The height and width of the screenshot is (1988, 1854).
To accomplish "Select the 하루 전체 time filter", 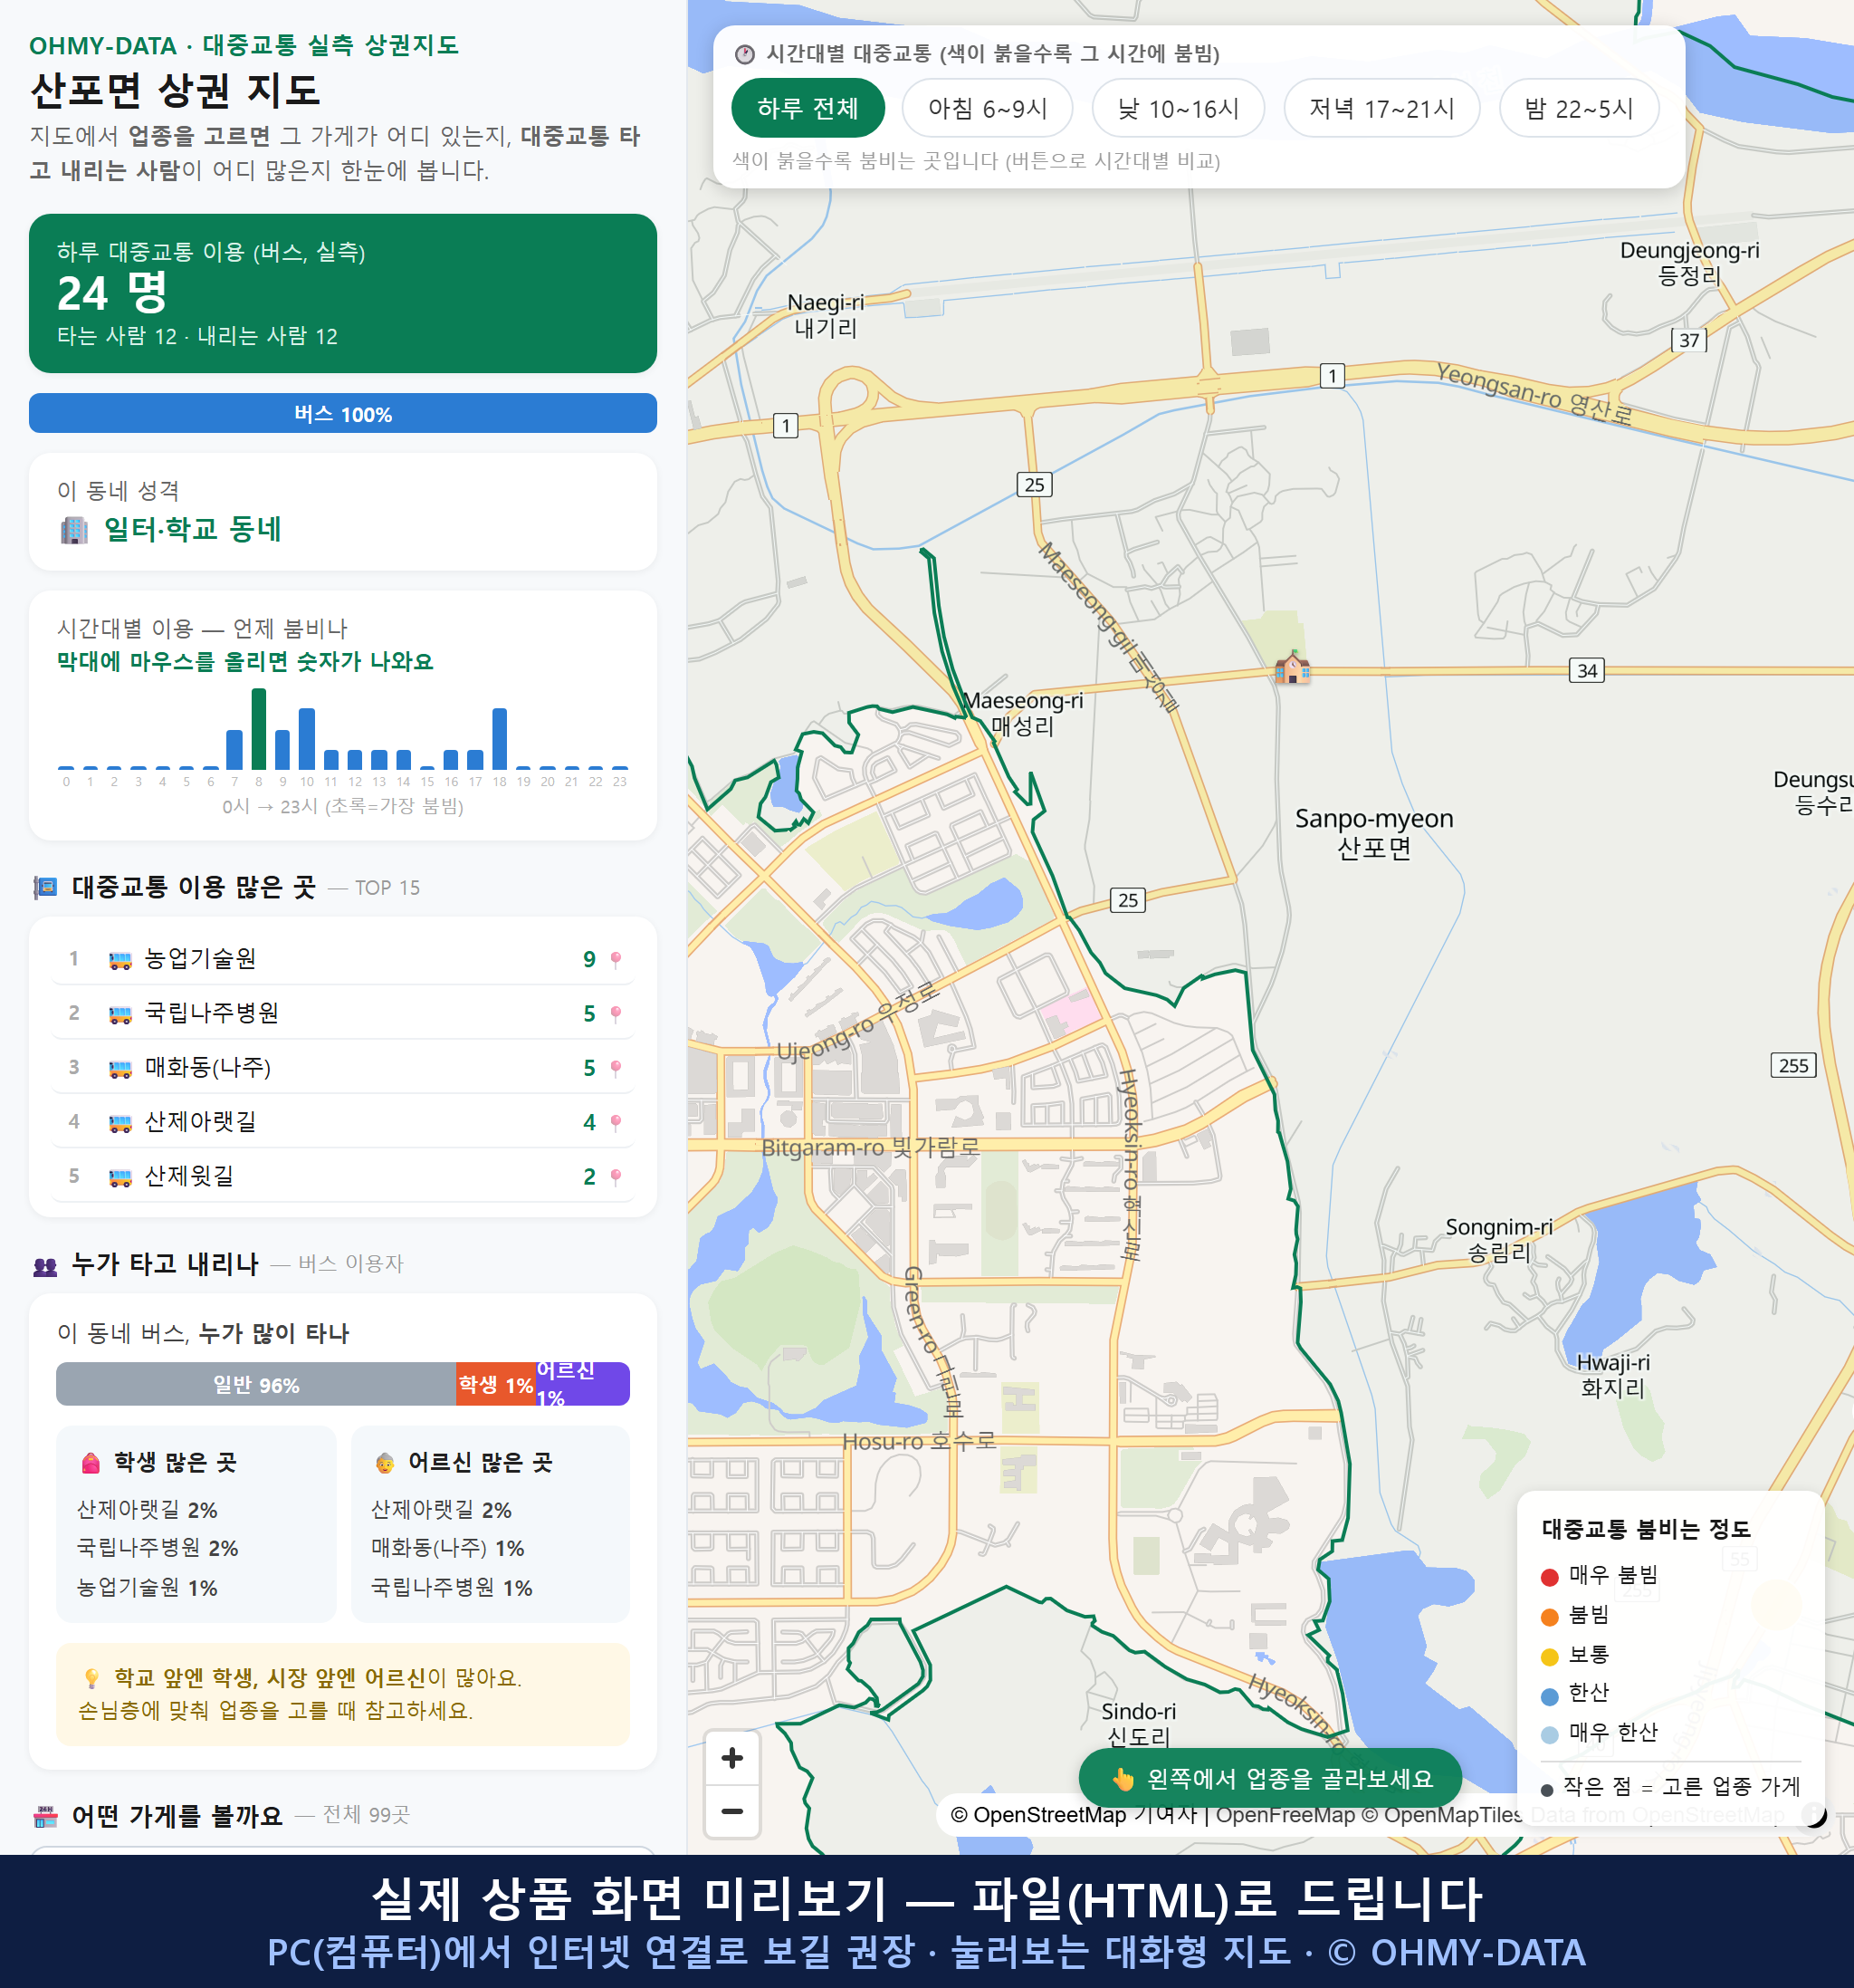I will (808, 108).
